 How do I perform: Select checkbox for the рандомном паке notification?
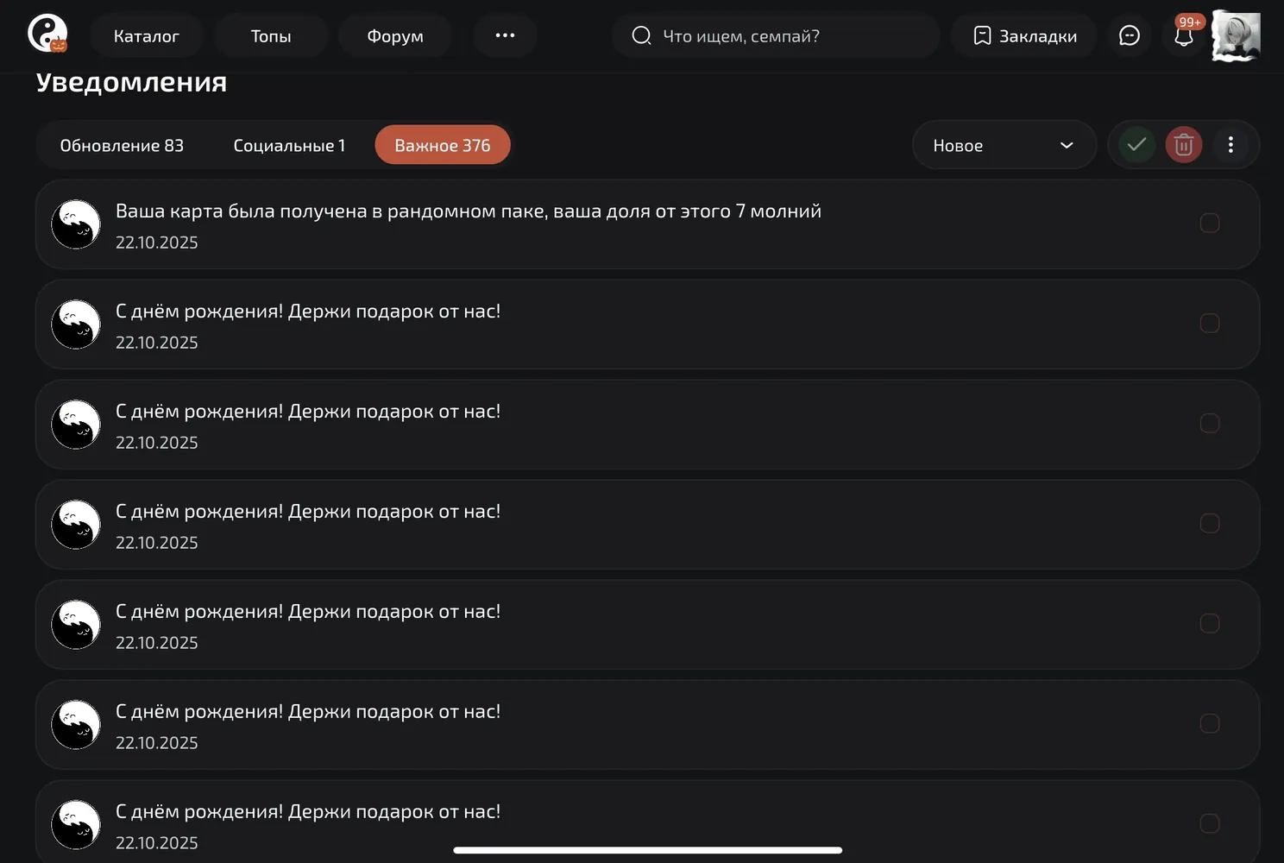(x=1210, y=224)
